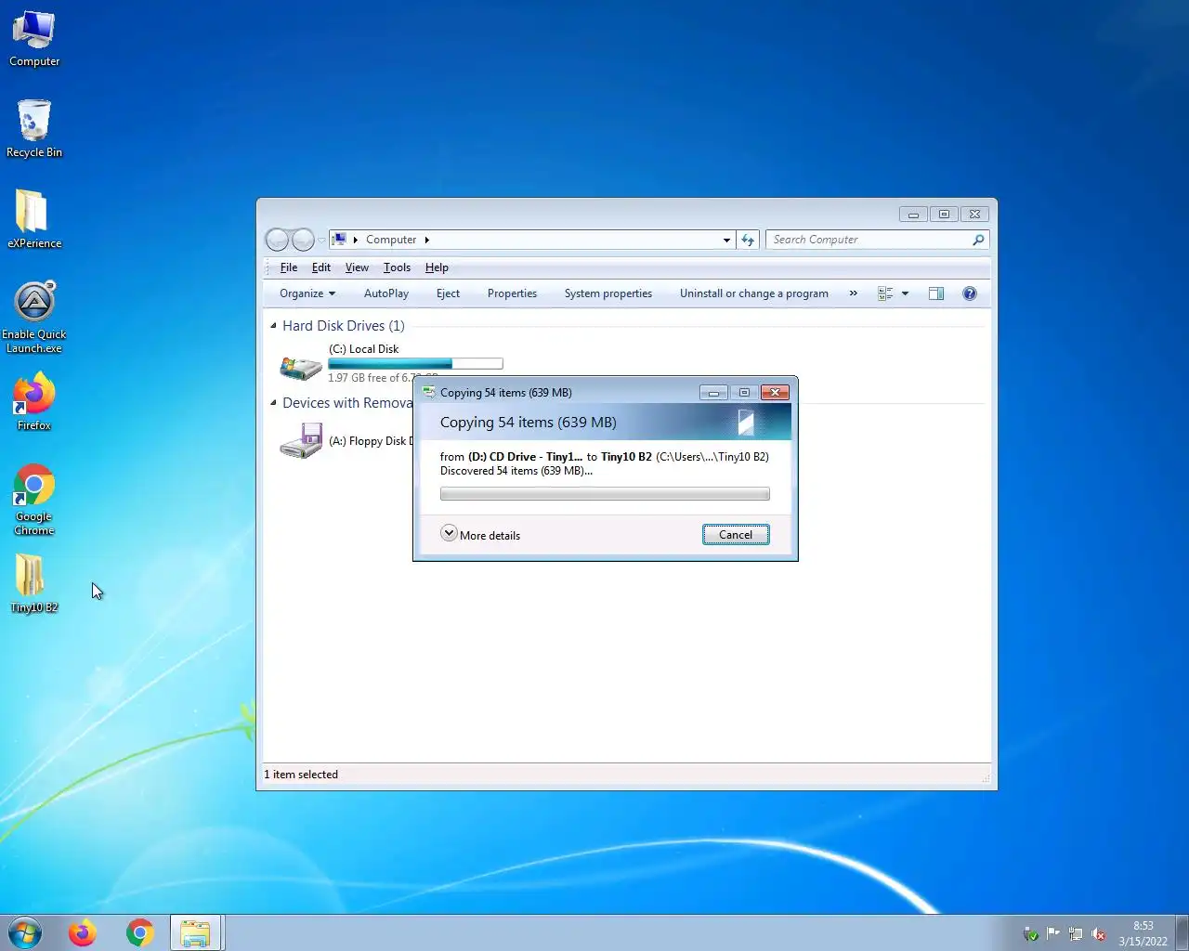1189x951 pixels.
Task: Click the Explorer Help question-mark icon
Action: point(970,293)
